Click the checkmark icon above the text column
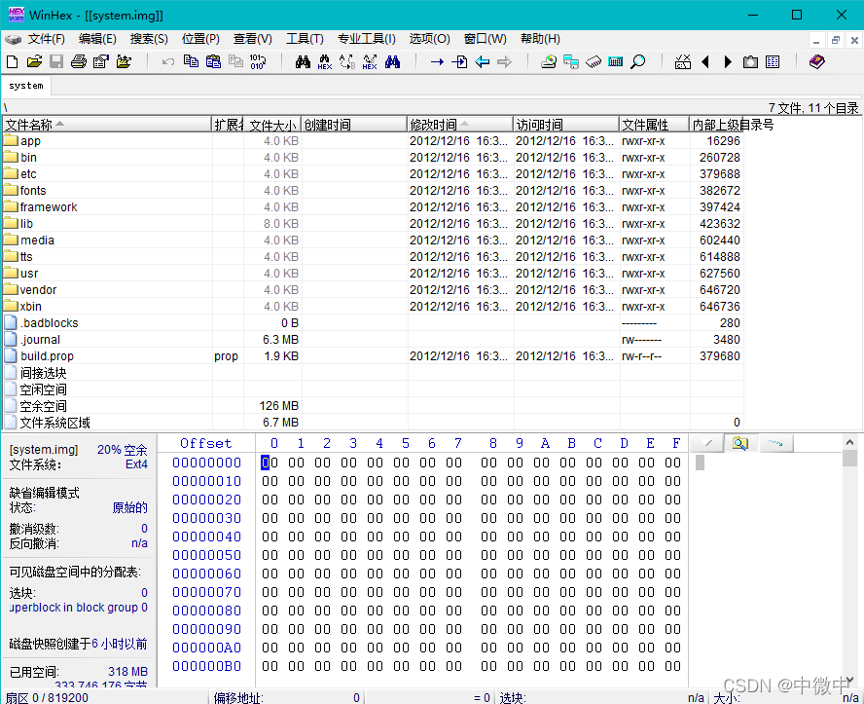 point(707,443)
